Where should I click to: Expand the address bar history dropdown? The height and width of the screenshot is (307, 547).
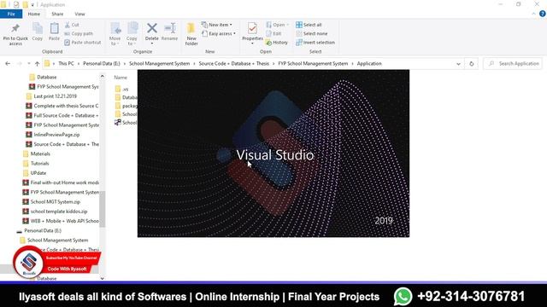click(458, 64)
